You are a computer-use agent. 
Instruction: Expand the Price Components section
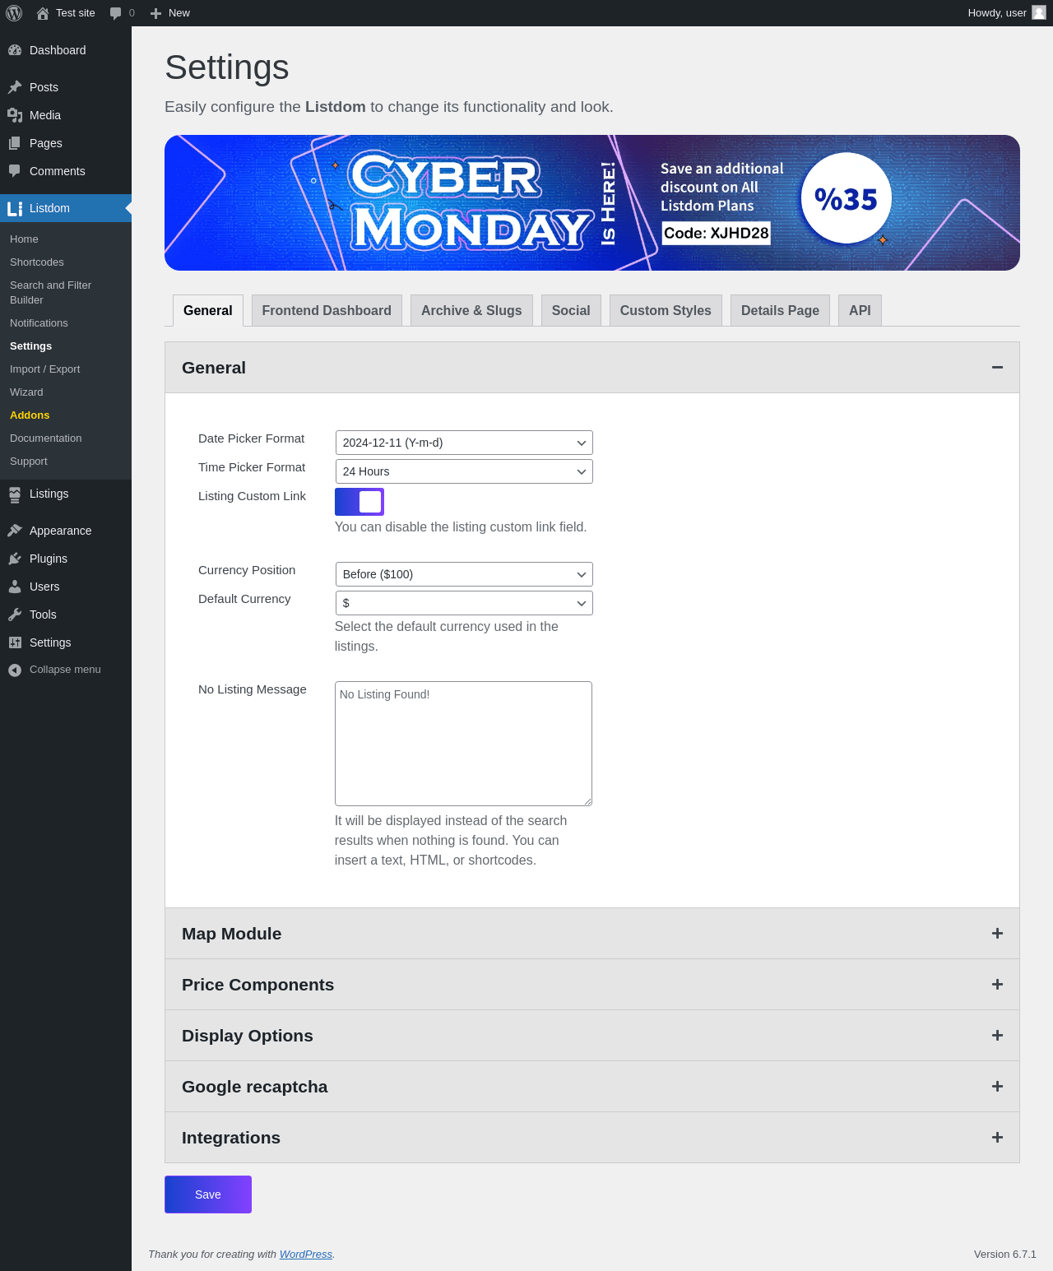pos(592,985)
